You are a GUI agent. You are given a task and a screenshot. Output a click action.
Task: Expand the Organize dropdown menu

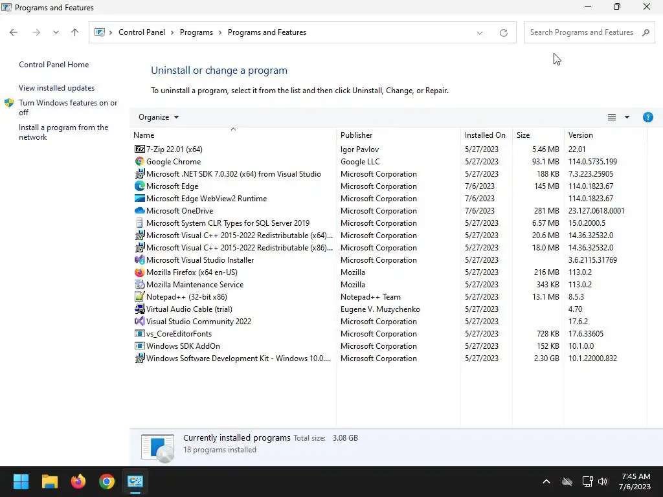point(159,117)
